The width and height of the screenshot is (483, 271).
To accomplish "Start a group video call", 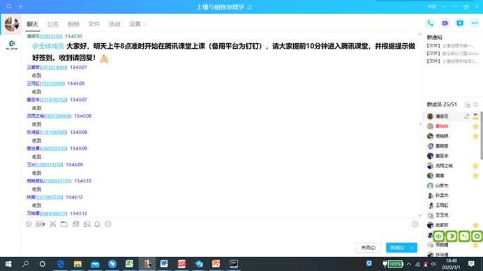I will pos(445,23).
